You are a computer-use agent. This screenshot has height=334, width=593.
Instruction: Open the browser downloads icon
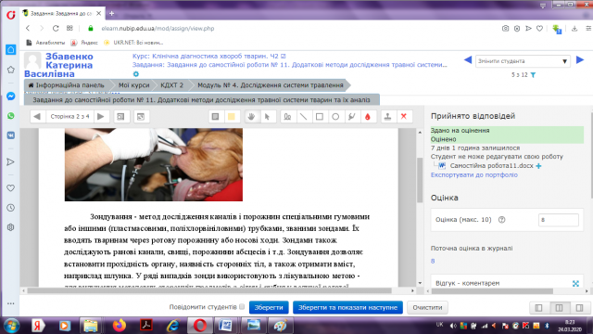coord(574,29)
